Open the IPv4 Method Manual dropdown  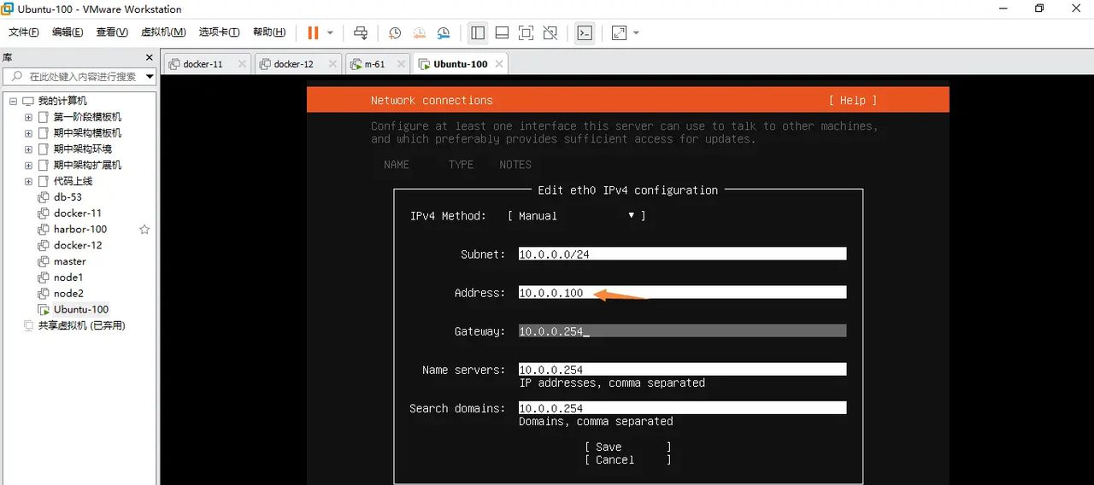coord(577,216)
